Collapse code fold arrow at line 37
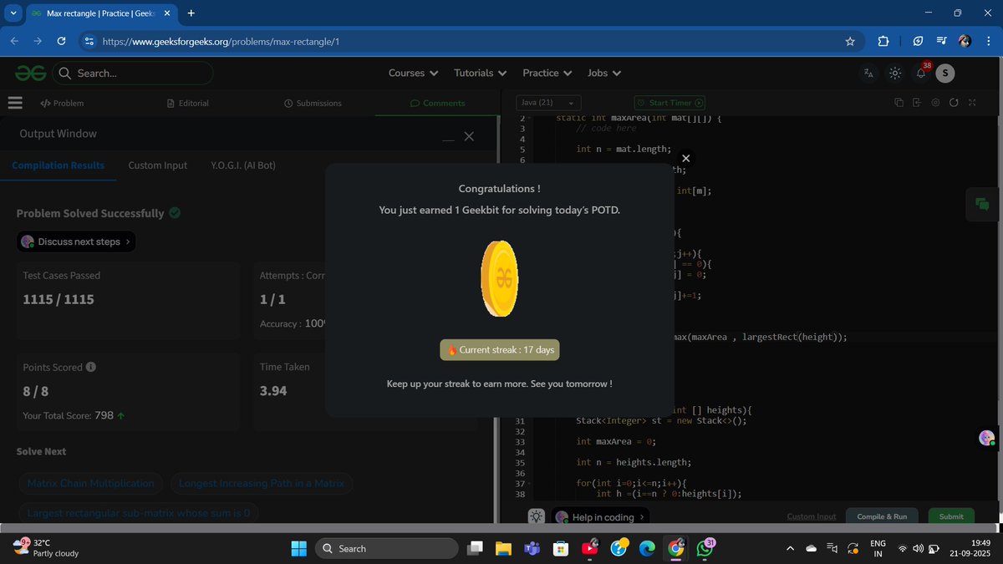The height and width of the screenshot is (564, 1003). click(531, 484)
